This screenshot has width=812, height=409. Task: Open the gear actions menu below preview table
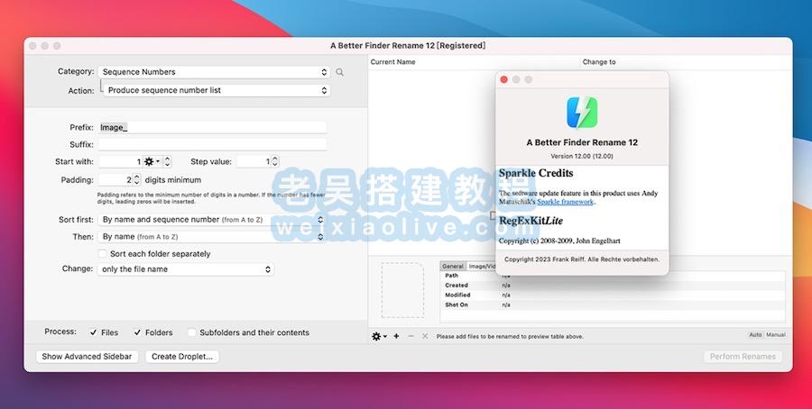point(379,336)
